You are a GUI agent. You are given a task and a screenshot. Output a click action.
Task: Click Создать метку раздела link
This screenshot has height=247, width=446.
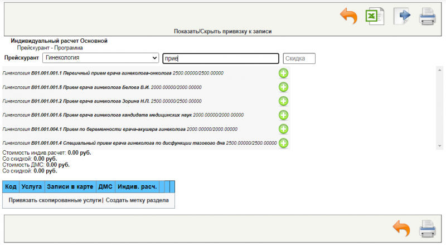137,200
